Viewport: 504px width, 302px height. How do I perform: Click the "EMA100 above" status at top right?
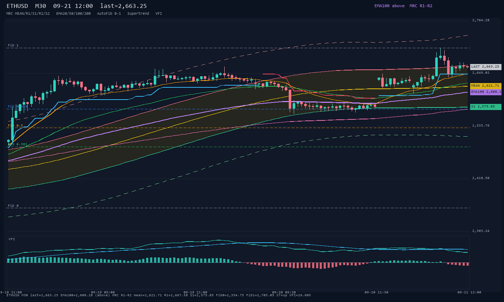point(389,6)
